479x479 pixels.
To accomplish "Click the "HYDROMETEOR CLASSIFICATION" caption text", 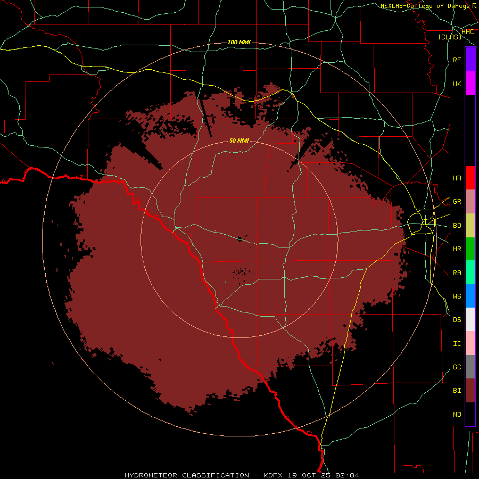I will pyautogui.click(x=187, y=475).
